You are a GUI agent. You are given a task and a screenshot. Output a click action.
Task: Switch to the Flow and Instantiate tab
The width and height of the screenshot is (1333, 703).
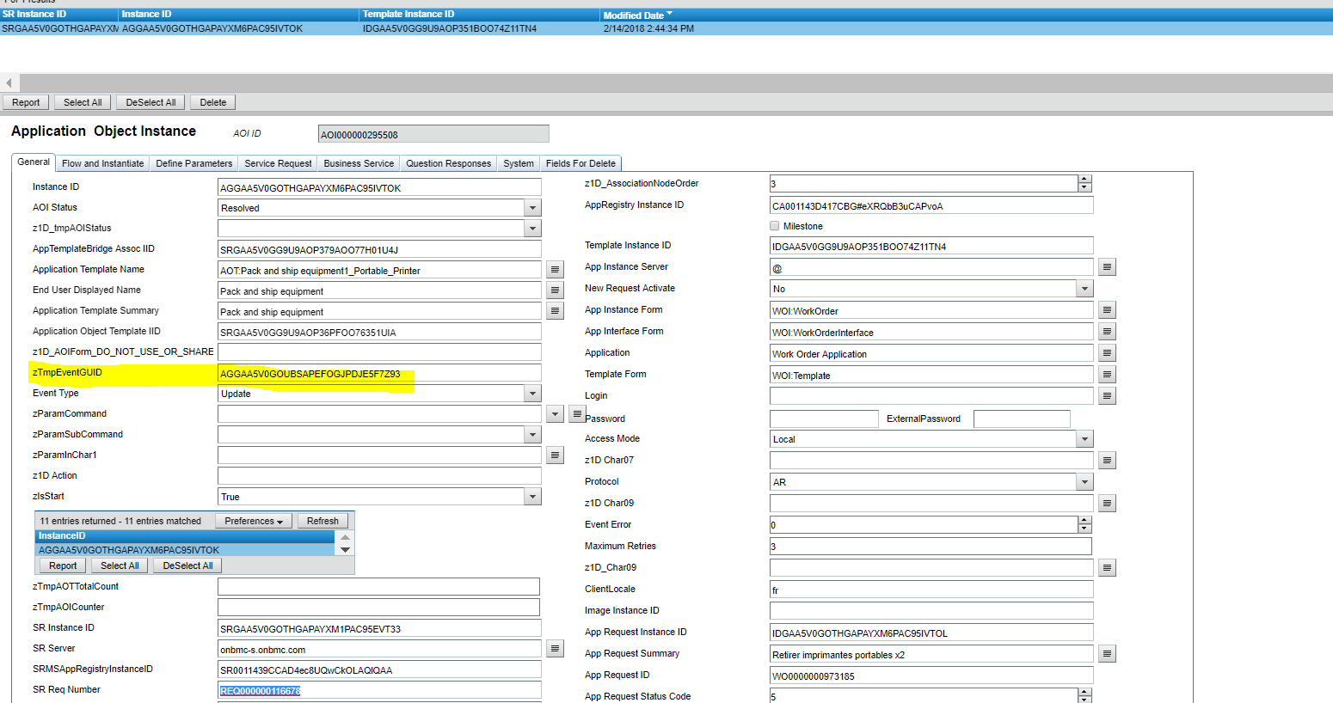[102, 163]
